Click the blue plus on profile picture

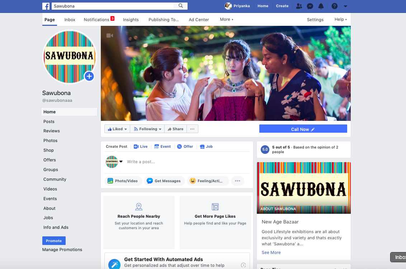pyautogui.click(x=89, y=76)
